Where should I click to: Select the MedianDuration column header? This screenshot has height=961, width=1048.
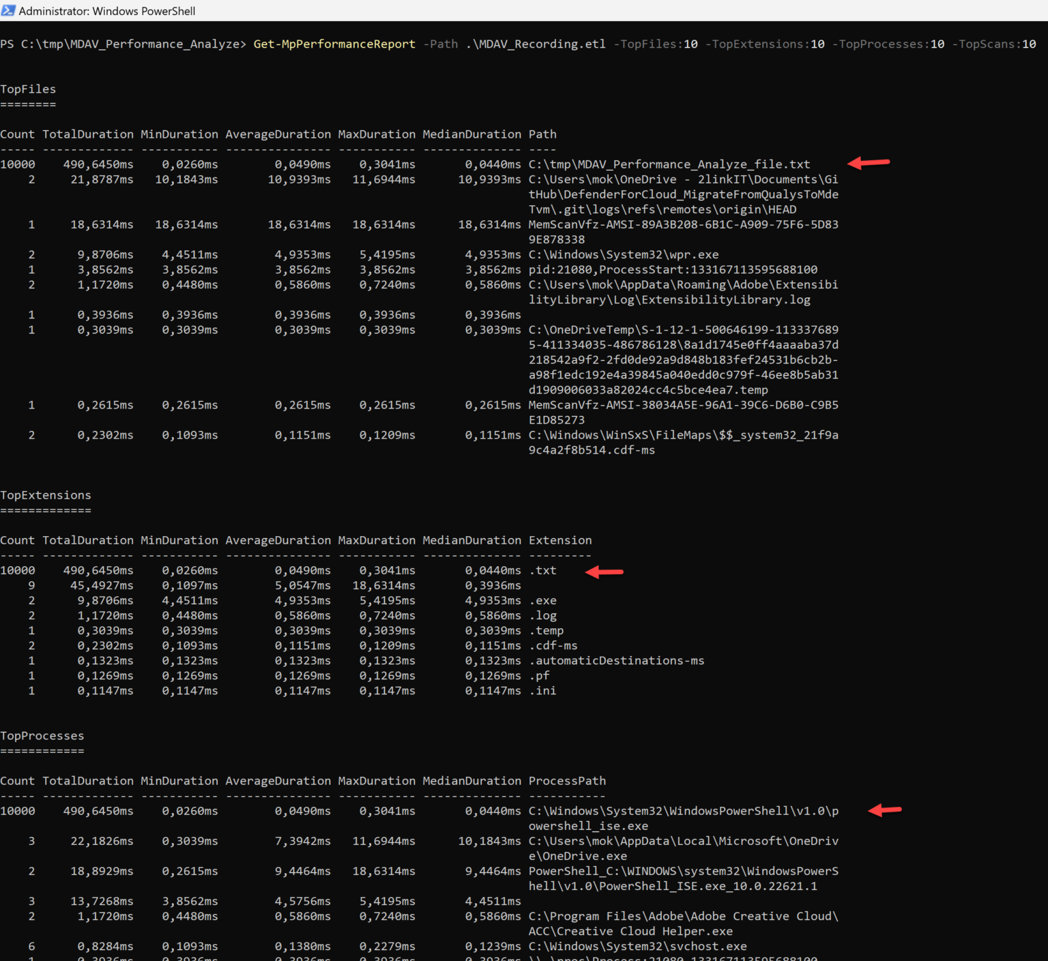click(x=471, y=134)
